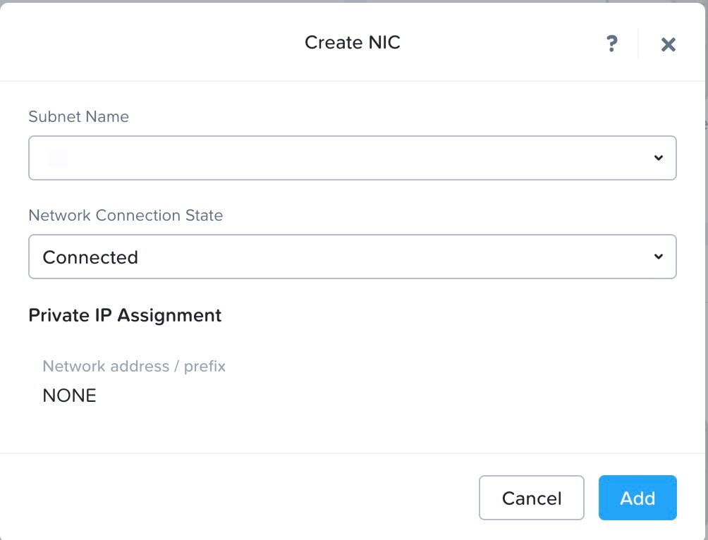The height and width of the screenshot is (540, 708).
Task: Expand the Network Connection State dropdown
Action: (x=353, y=257)
